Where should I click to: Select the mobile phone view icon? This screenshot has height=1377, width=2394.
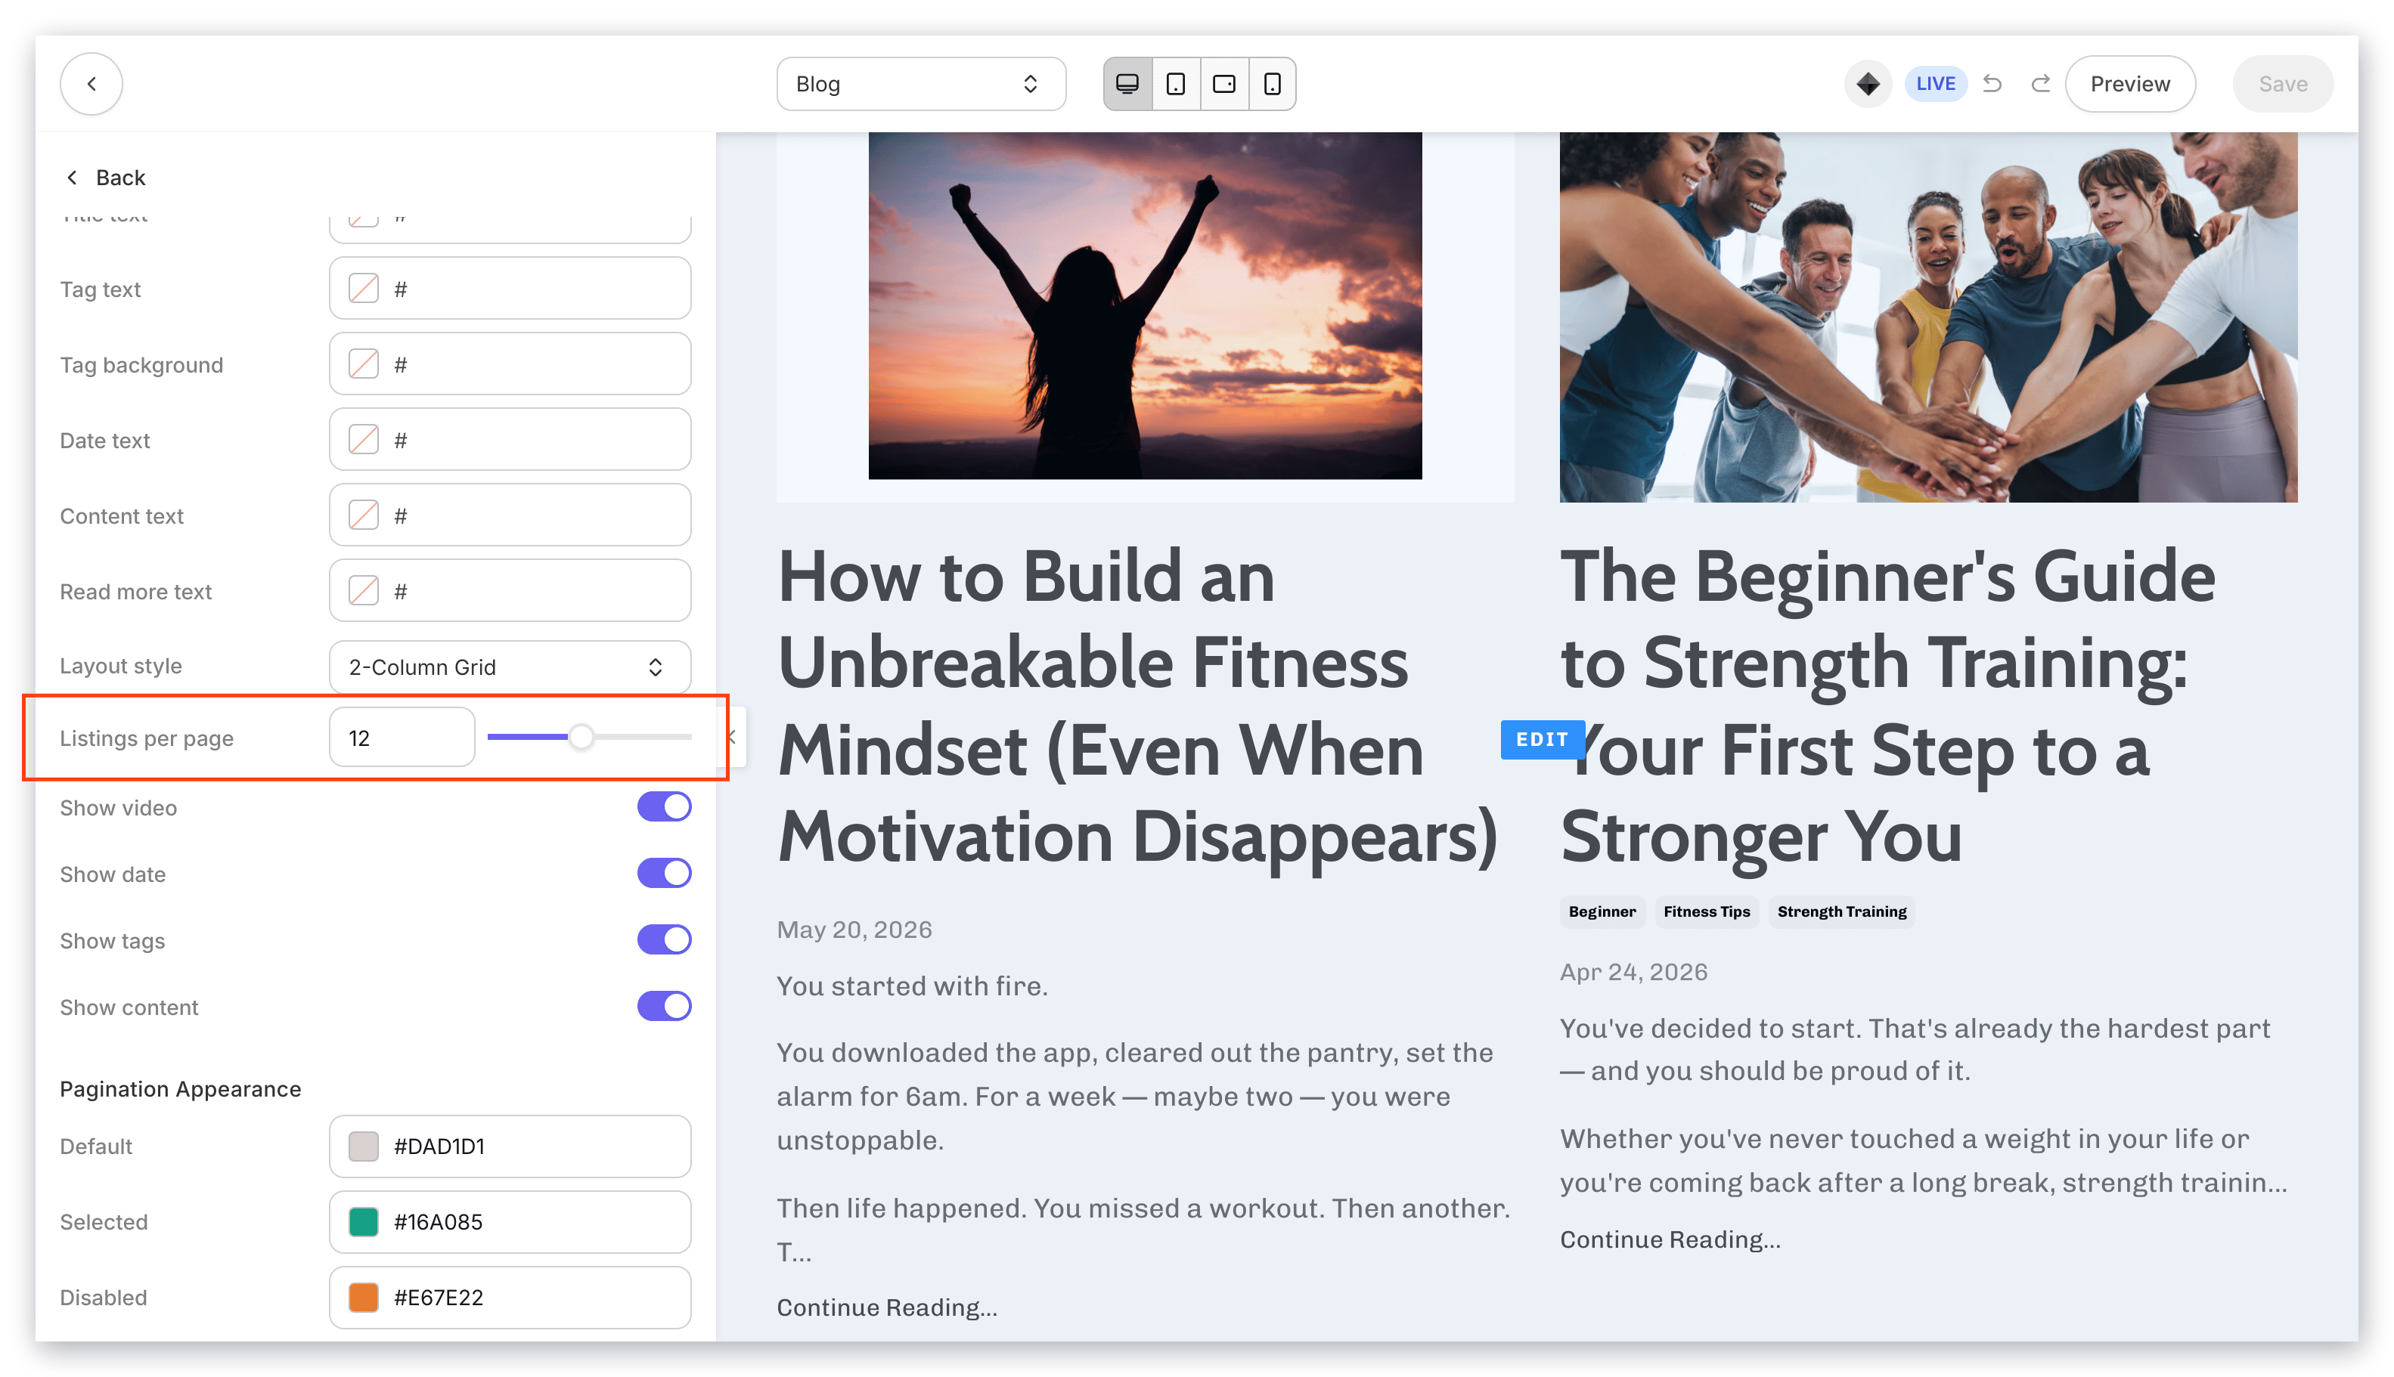pyautogui.click(x=1272, y=83)
